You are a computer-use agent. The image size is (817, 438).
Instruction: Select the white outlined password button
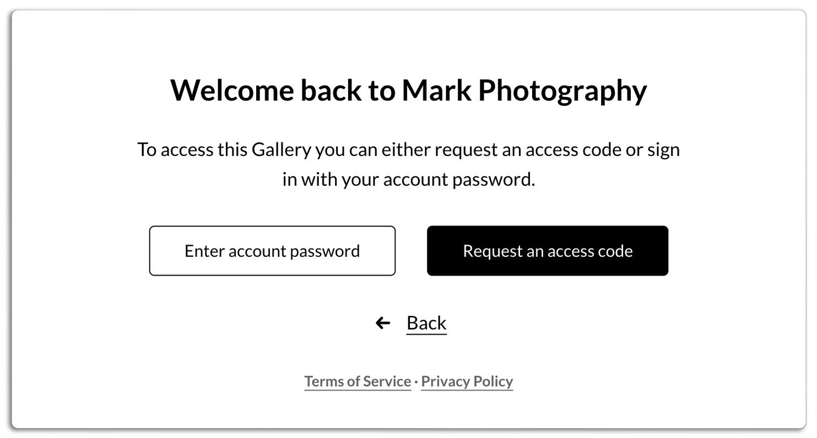pyautogui.click(x=272, y=251)
